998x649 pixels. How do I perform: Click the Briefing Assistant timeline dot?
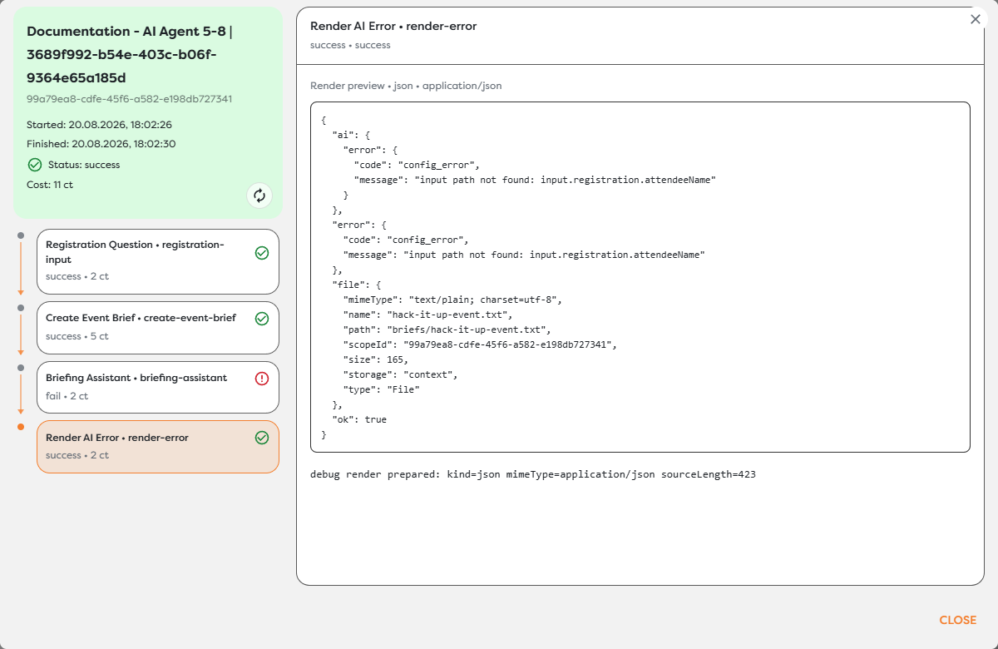[21, 367]
